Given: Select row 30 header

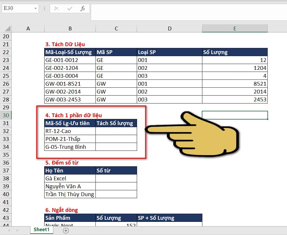Looking at the screenshot, I should coord(6,115).
